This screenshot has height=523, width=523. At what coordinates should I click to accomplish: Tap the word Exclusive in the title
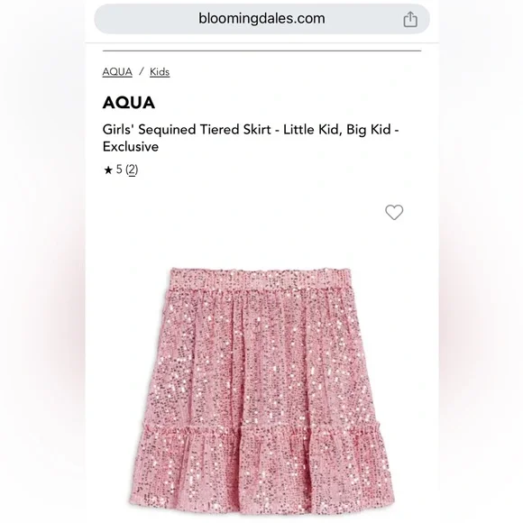pyautogui.click(x=131, y=147)
